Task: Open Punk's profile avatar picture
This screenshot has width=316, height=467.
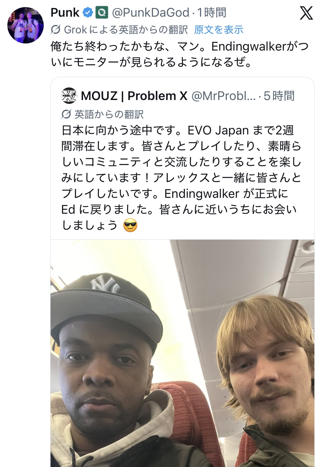Action: click(x=25, y=25)
